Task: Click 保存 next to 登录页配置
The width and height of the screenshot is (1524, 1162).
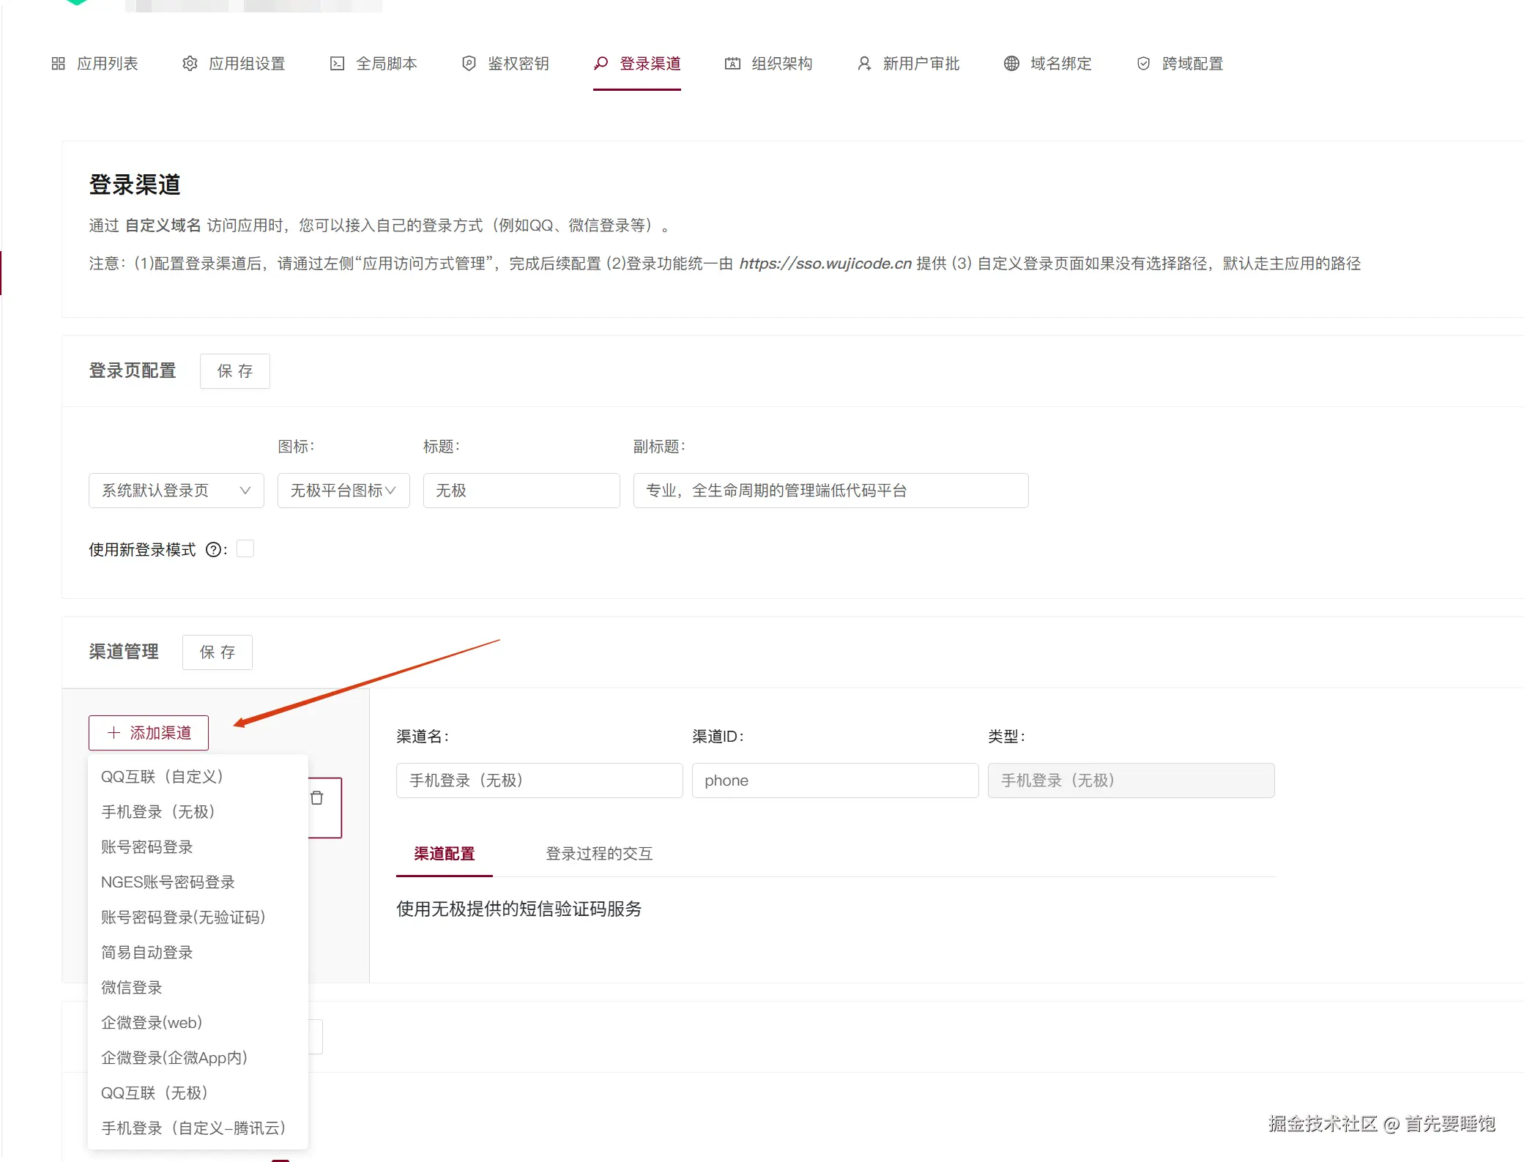Action: point(234,371)
